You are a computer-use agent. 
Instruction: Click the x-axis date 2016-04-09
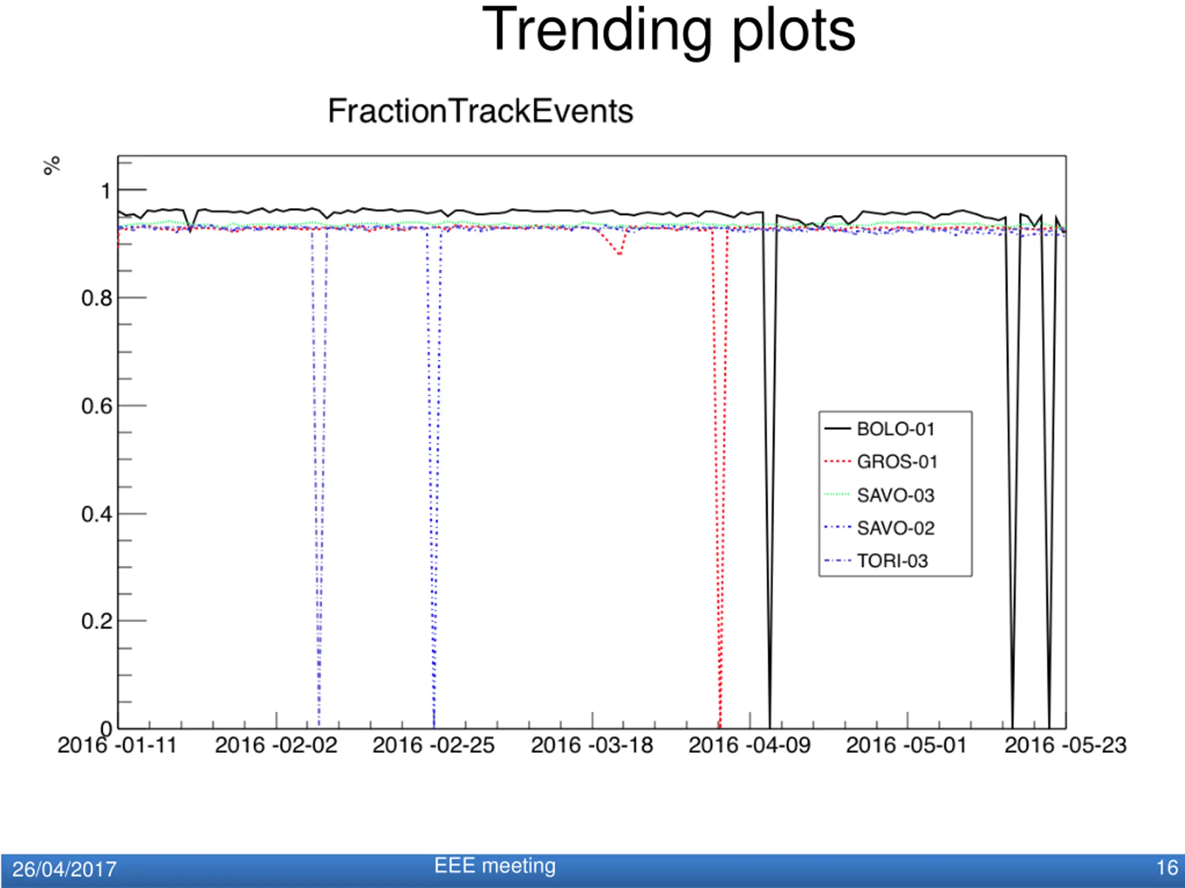tap(749, 745)
